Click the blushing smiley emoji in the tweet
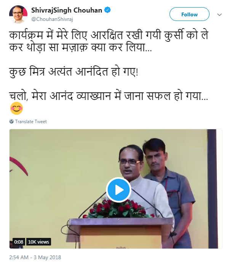 click(16, 108)
